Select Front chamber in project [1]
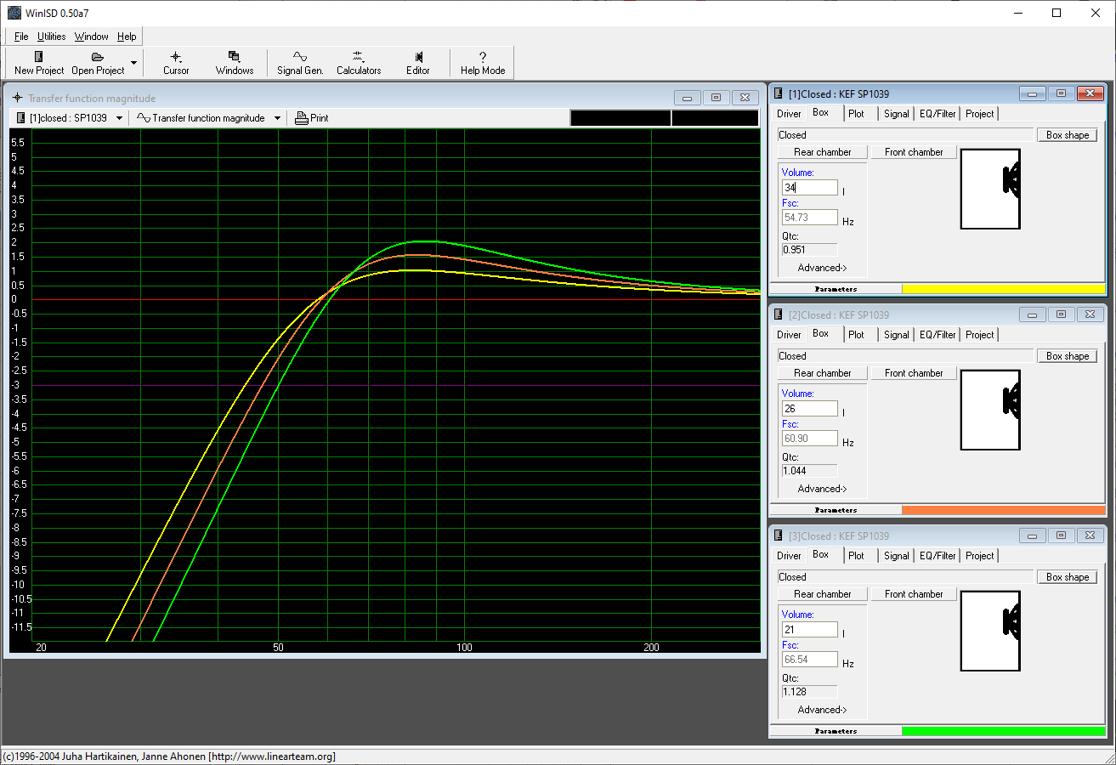Viewport: 1116px width, 765px height. [914, 152]
